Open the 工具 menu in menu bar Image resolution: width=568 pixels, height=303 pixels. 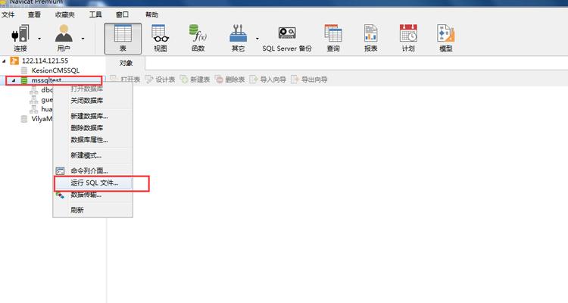[95, 14]
